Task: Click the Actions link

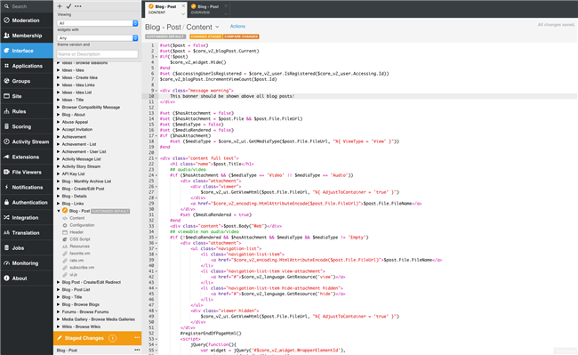Action: pyautogui.click(x=237, y=26)
